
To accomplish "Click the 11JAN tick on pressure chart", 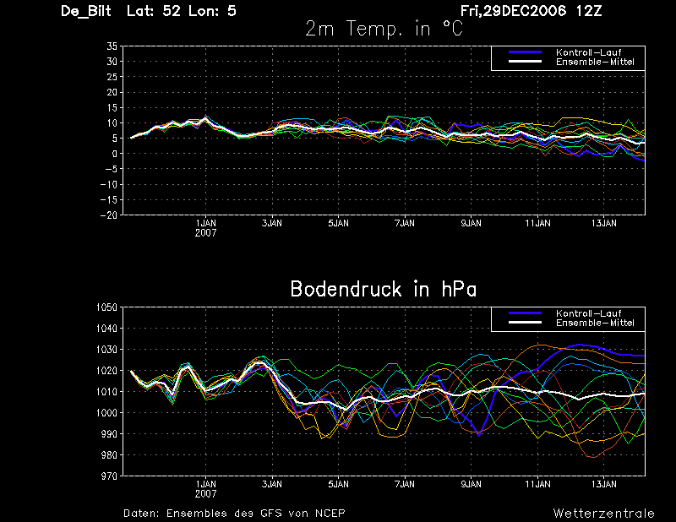I will [537, 484].
